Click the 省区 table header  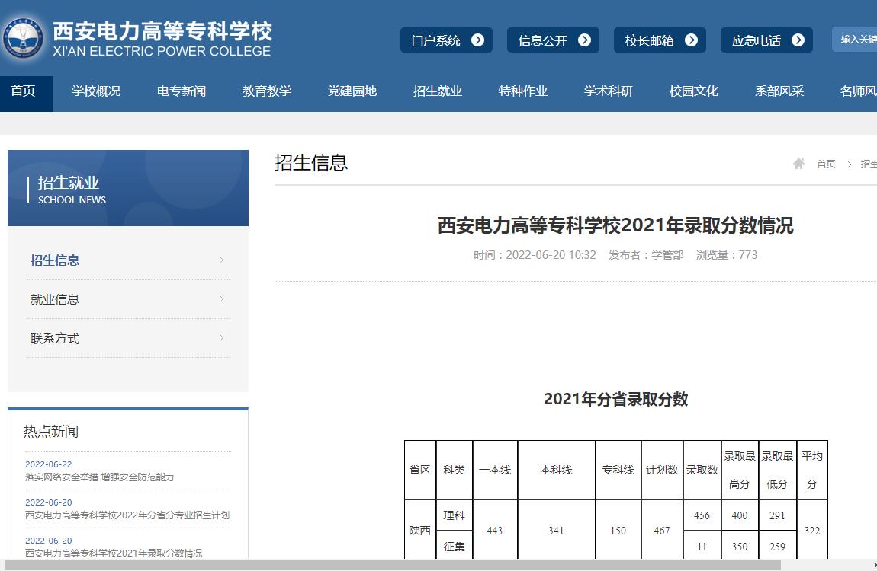[420, 470]
